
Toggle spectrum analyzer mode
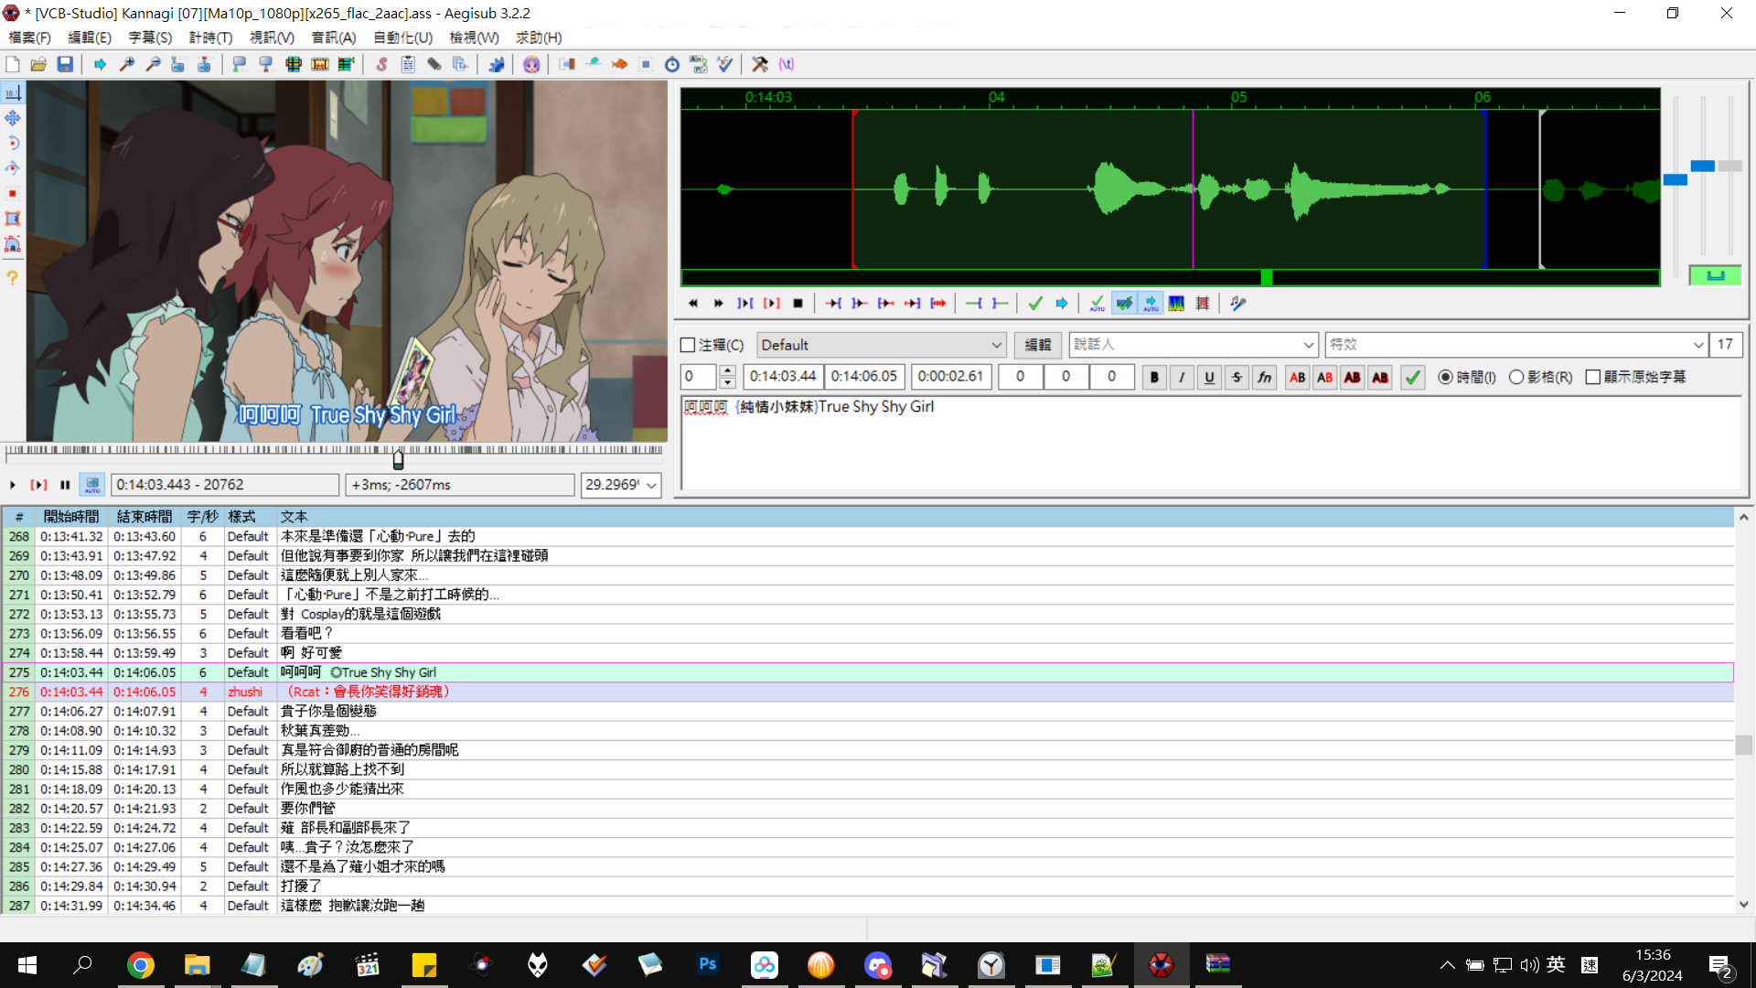(1176, 303)
